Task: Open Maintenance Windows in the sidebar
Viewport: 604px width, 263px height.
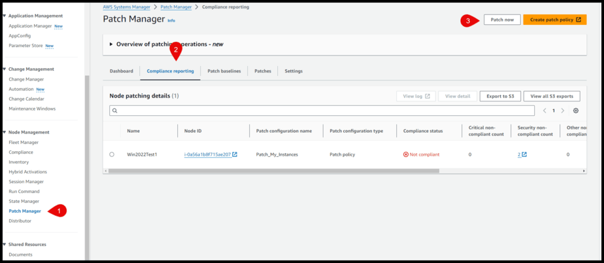Action: pos(32,109)
